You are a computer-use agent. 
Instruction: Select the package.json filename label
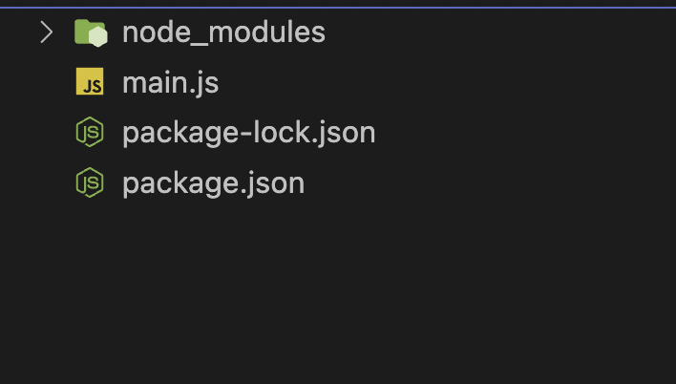click(x=213, y=182)
